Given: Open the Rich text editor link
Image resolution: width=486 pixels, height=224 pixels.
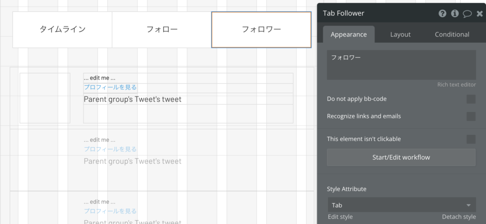Looking at the screenshot, I should pyautogui.click(x=457, y=85).
